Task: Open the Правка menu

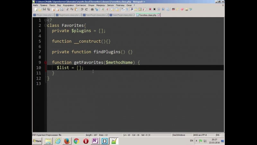Action: (x=43, y=5)
